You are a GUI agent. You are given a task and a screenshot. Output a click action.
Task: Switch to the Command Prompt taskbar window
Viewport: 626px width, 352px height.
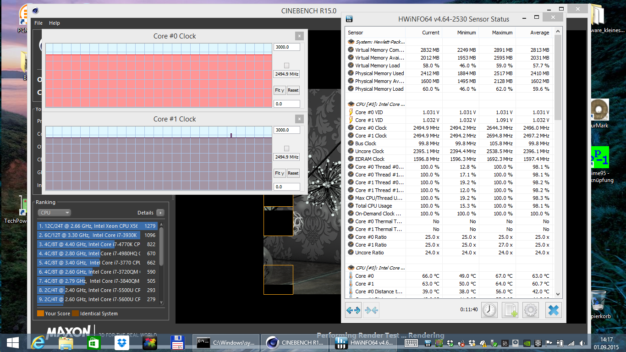tap(225, 342)
